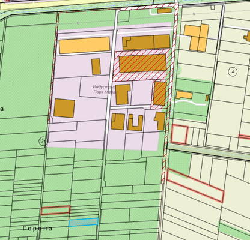Click the circled number 4 marker
Screen dimensions: 250x240
(x=233, y=71)
